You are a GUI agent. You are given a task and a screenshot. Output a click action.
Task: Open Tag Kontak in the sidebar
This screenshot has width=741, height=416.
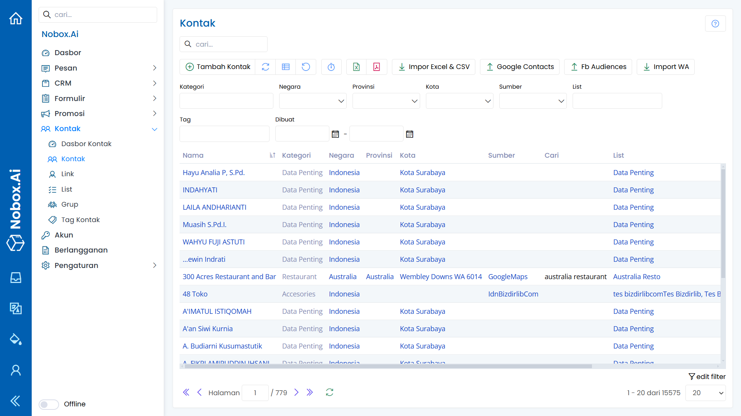[x=80, y=220]
